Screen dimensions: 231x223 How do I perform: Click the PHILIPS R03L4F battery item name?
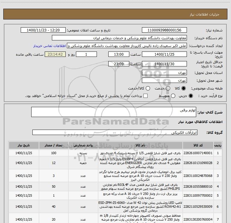[140, 186]
